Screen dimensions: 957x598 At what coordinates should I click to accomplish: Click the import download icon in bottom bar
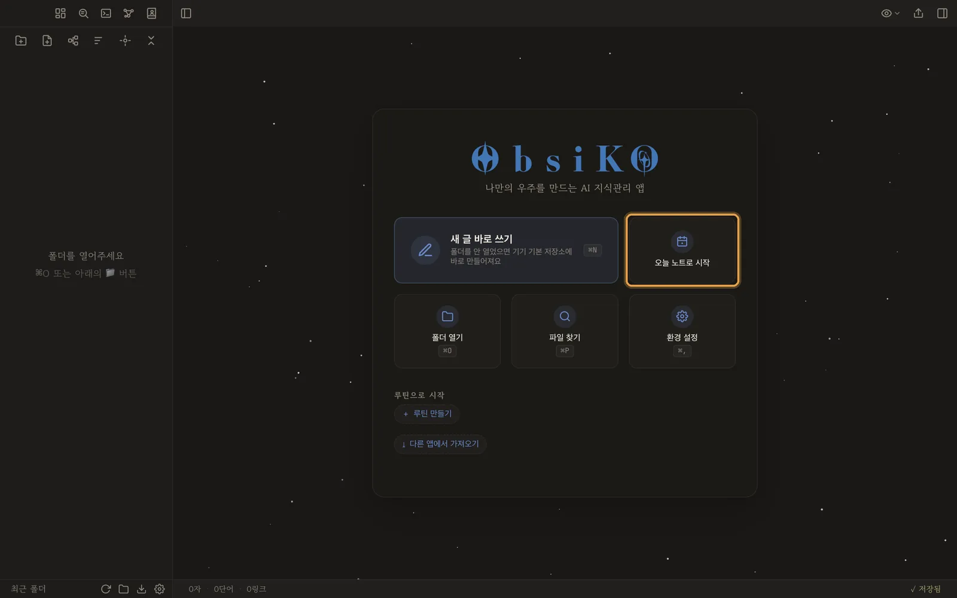pyautogui.click(x=142, y=589)
